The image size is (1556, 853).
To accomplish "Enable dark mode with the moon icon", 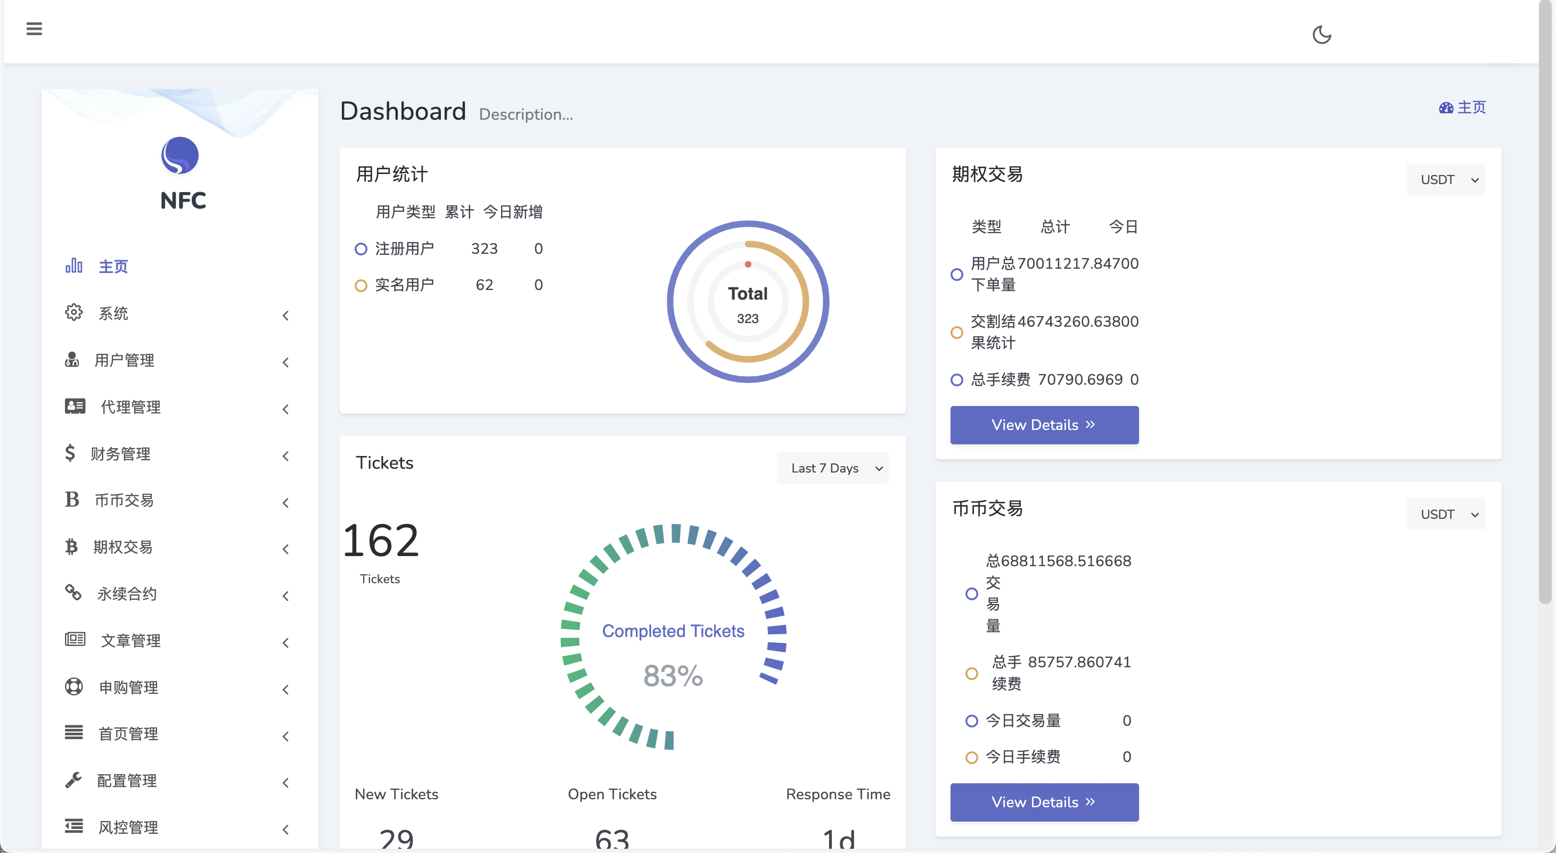I will [1322, 35].
